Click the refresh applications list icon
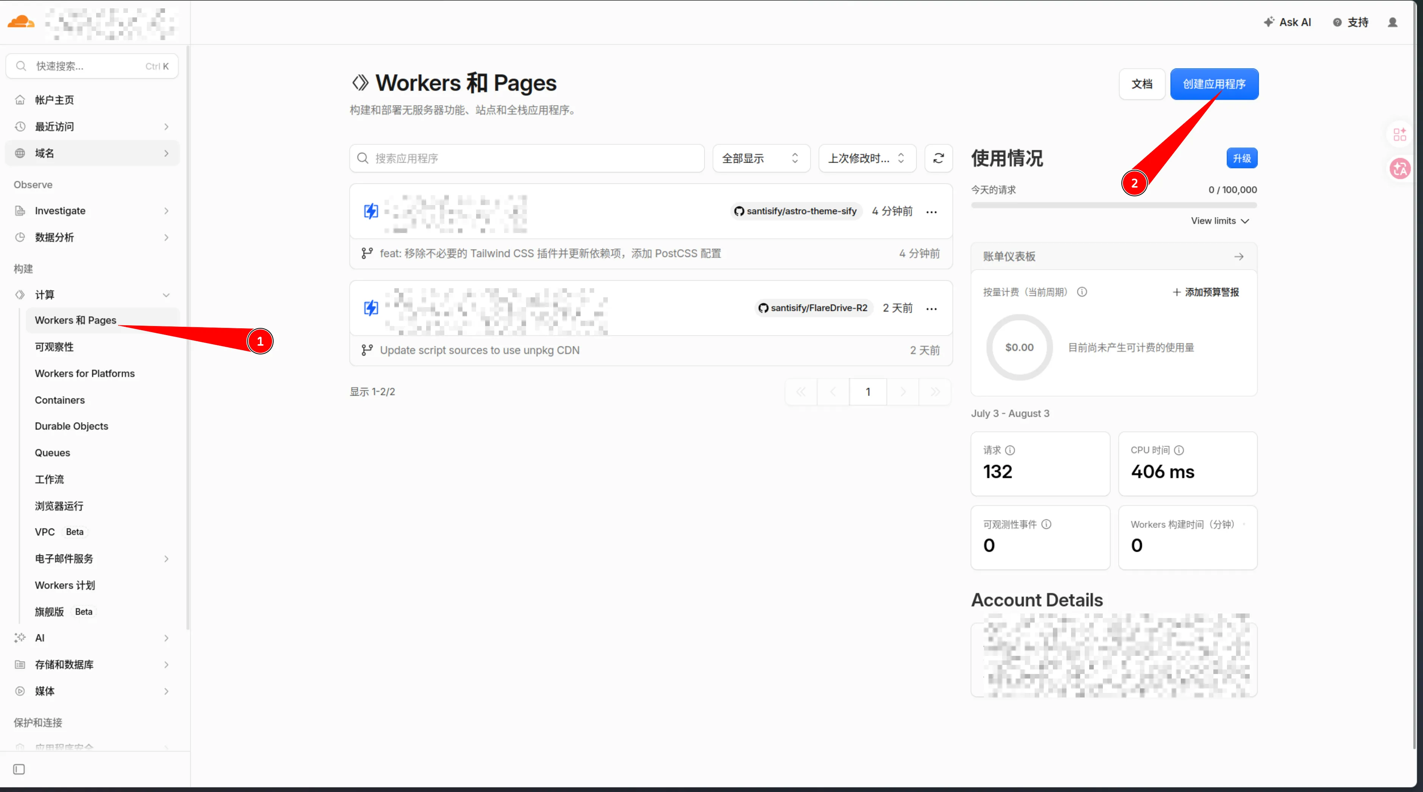The height and width of the screenshot is (792, 1423). point(938,158)
